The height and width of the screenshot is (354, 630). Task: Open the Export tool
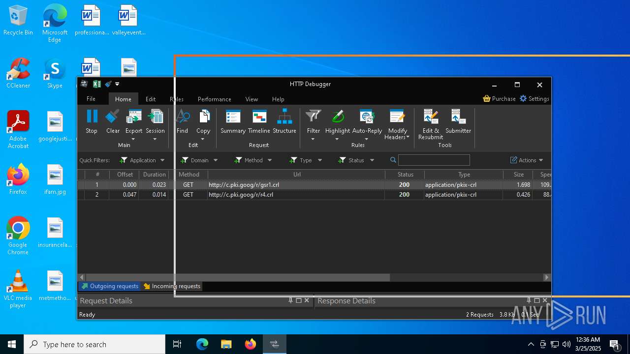coord(134,116)
